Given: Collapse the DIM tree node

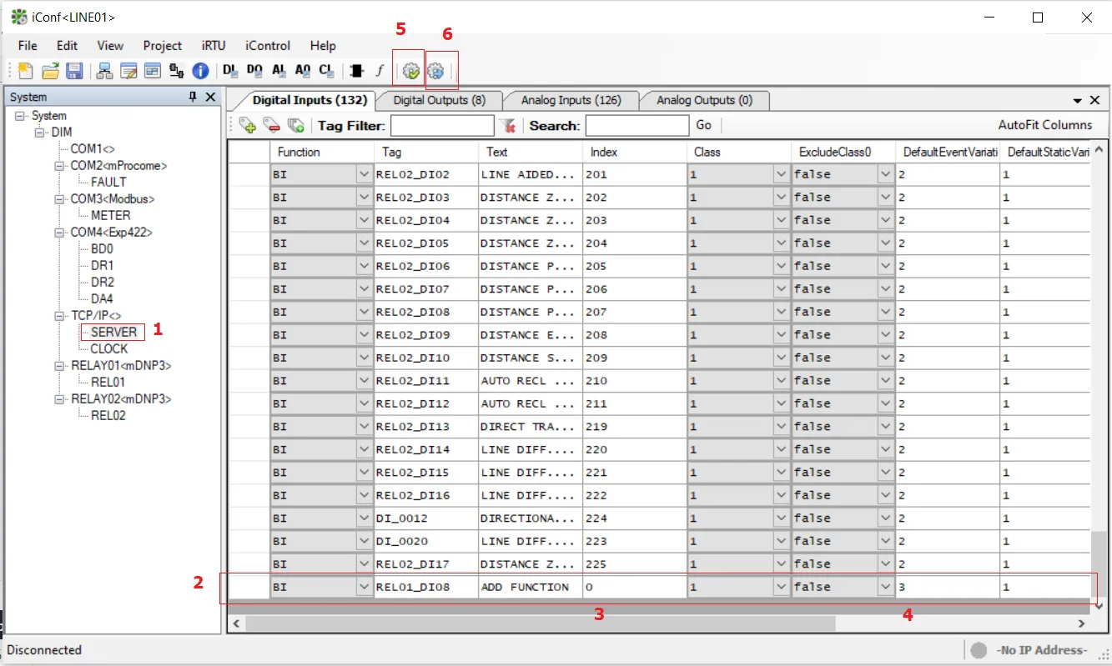Looking at the screenshot, I should pos(41,133).
